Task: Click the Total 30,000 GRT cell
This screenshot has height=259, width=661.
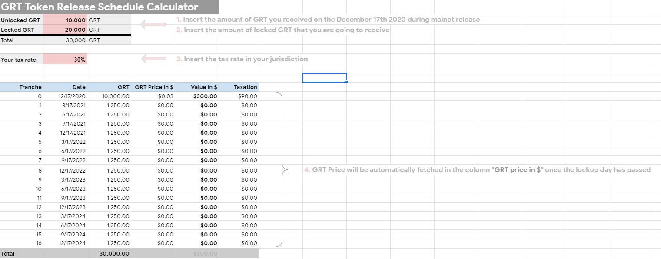Action: tap(65, 40)
